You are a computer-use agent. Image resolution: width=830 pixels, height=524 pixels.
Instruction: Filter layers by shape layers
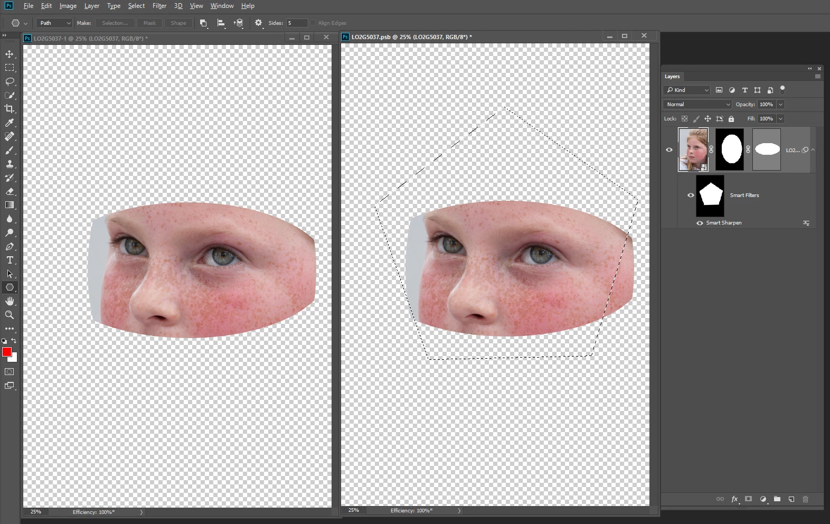757,90
